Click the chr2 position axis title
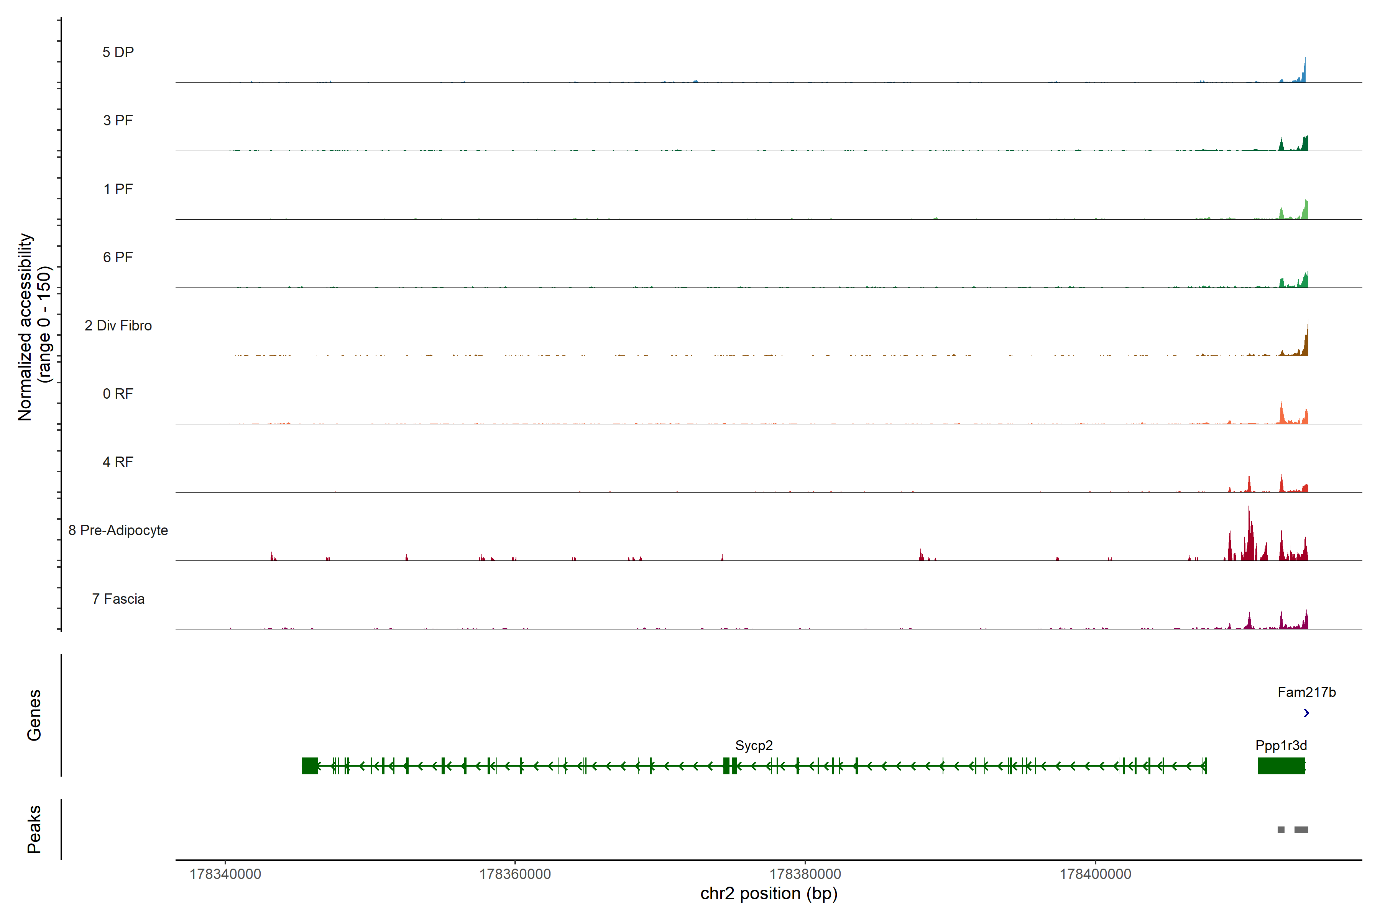This screenshot has width=1380, height=920. (x=769, y=894)
